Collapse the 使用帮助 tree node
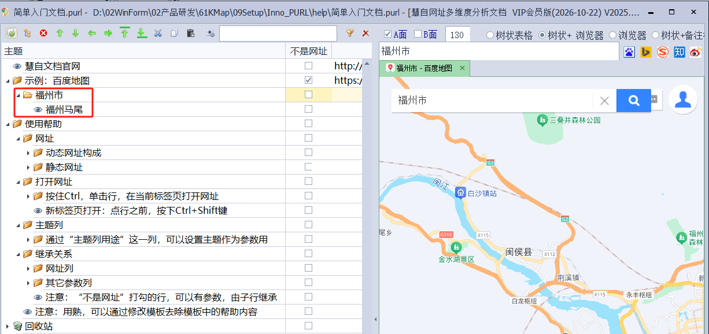This screenshot has width=709, height=334. coord(8,124)
